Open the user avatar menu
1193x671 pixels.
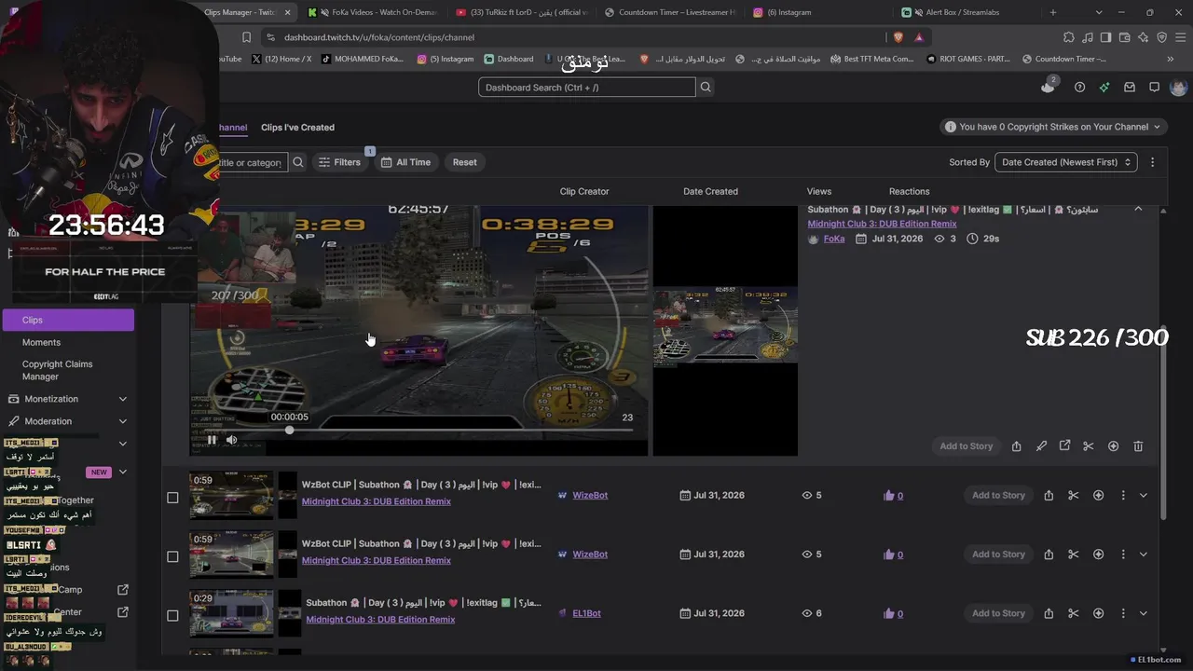(1178, 87)
